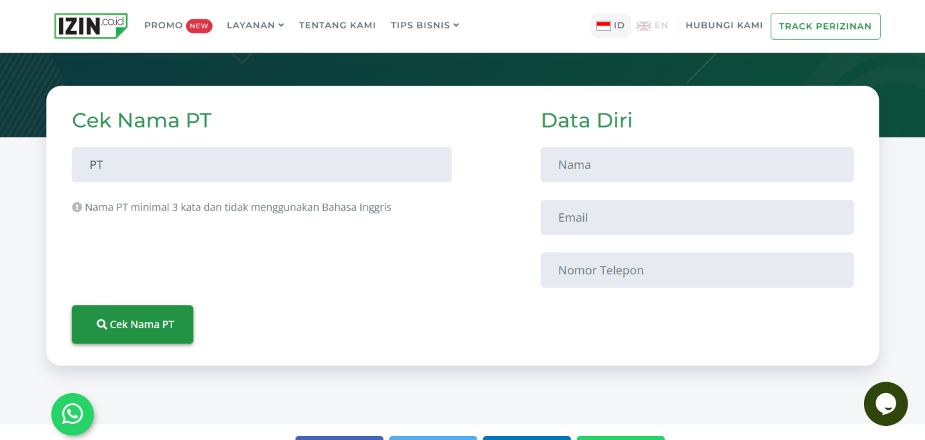Open the floating WhatsApp chat button

73,414
